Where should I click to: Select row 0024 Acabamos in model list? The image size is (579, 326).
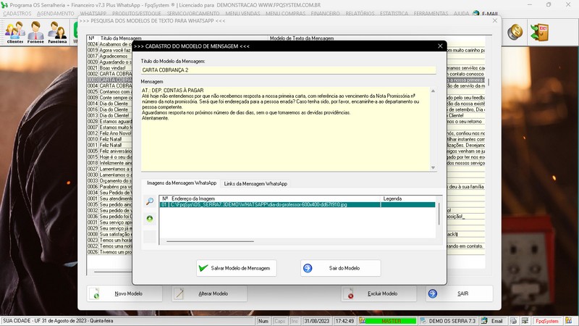point(109,44)
